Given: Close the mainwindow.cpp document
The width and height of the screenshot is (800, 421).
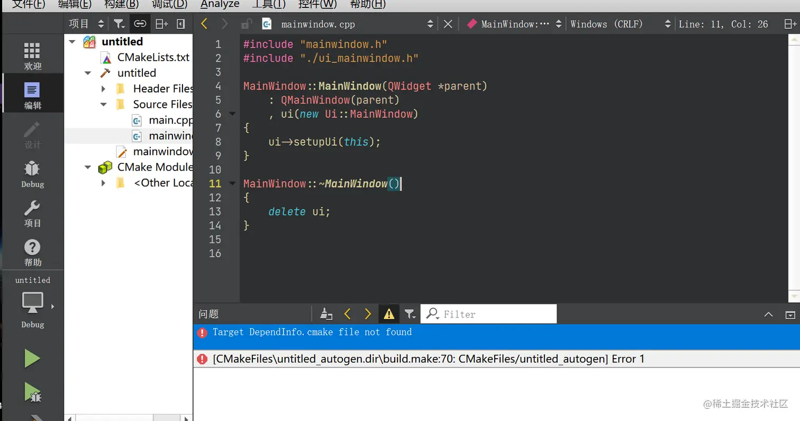Looking at the screenshot, I should pyautogui.click(x=448, y=24).
